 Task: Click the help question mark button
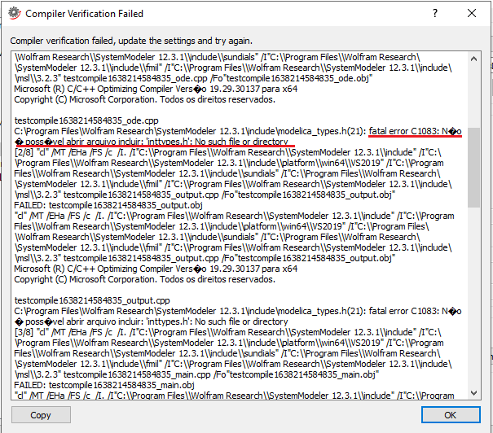click(x=435, y=13)
